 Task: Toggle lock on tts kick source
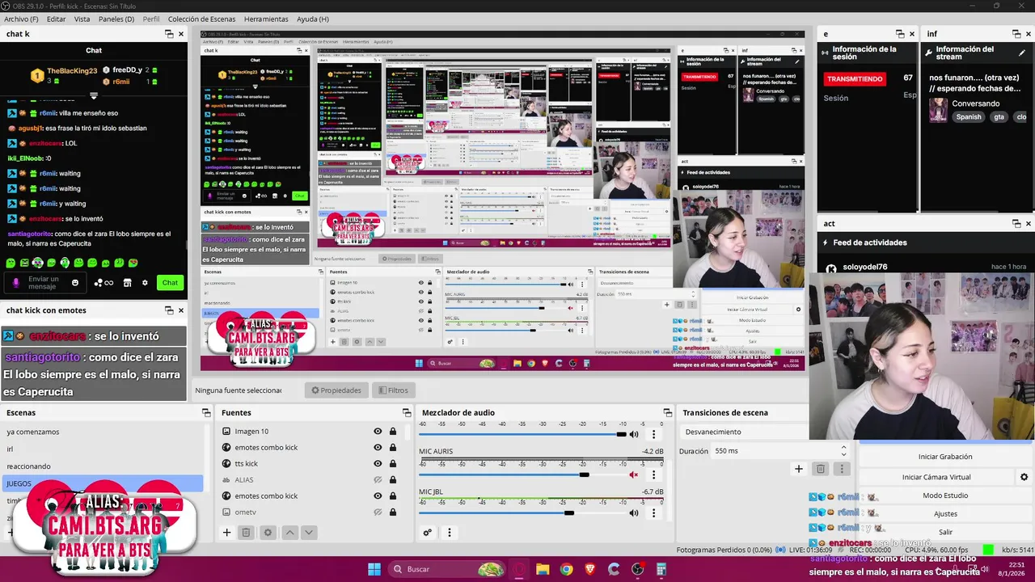pos(393,464)
